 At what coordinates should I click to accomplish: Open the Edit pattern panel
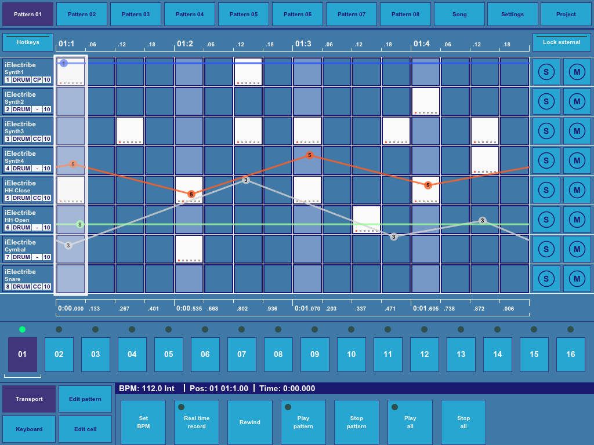point(85,399)
